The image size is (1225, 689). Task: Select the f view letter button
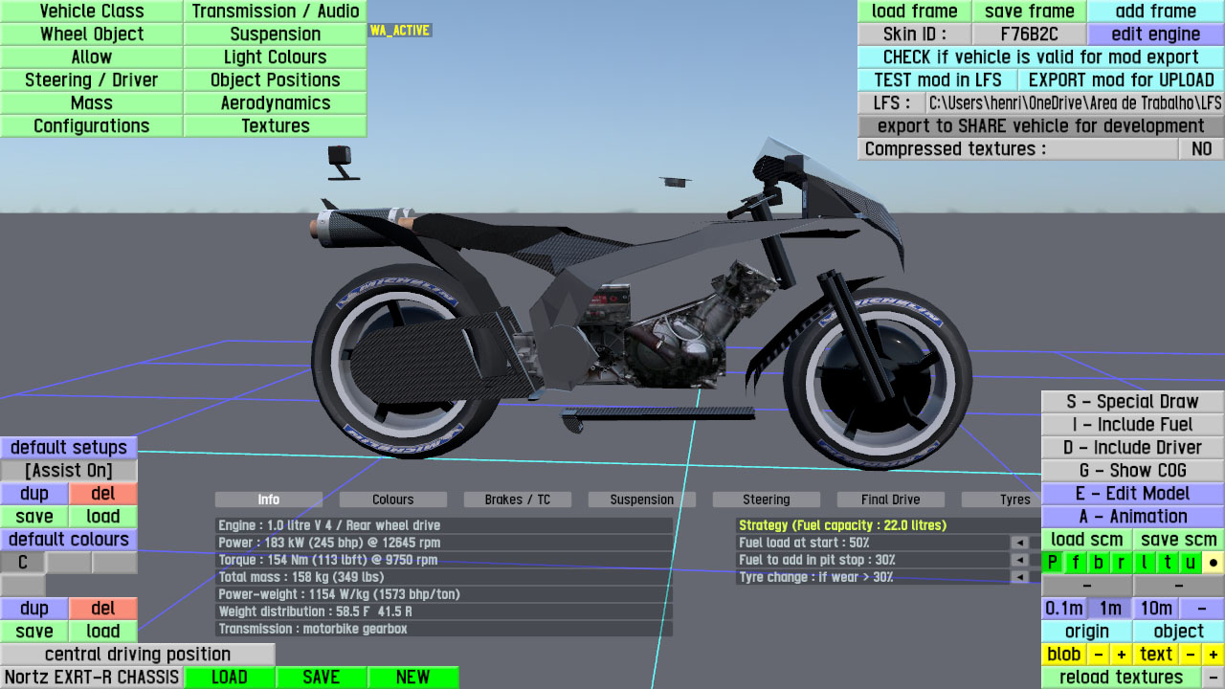pos(1076,563)
